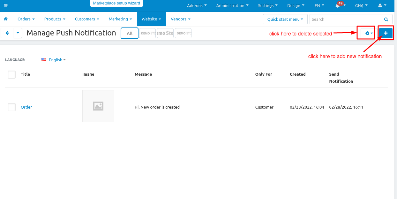
Task: Select all notifications with header checkbox
Action: click(11, 74)
